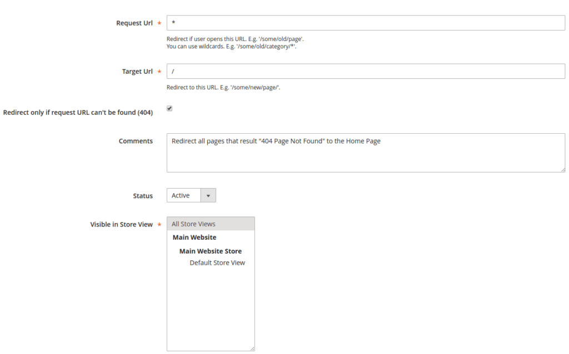The width and height of the screenshot is (569, 354).
Task: Grab the Comments box resize handle
Action: [x=562, y=169]
